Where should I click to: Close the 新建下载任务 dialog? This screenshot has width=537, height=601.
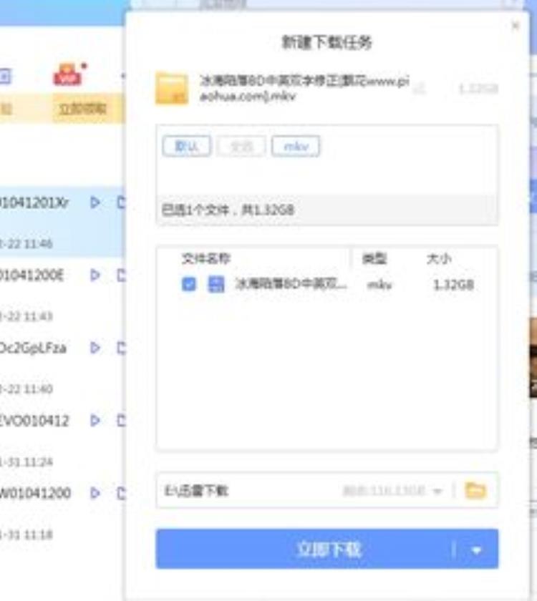click(515, 26)
